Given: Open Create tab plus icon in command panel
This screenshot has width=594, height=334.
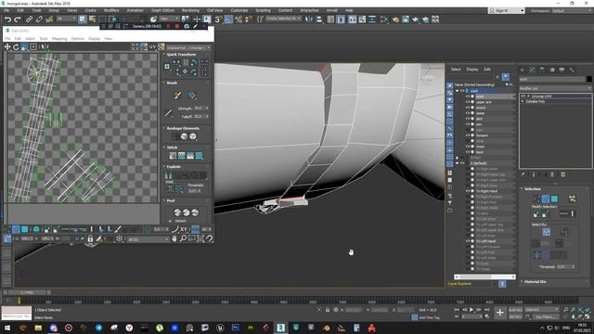Looking at the screenshot, I should pos(522,70).
